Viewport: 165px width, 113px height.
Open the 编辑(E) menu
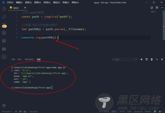(x=19, y=2)
